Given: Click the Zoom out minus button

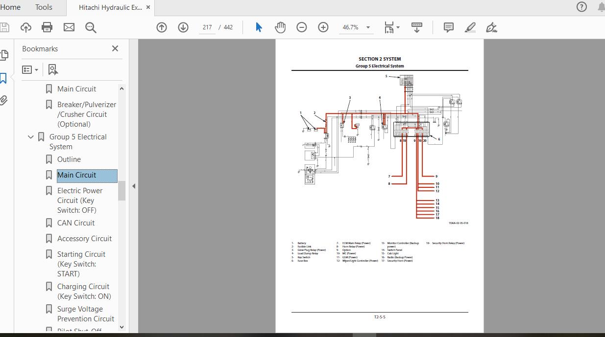Looking at the screenshot, I should (302, 27).
